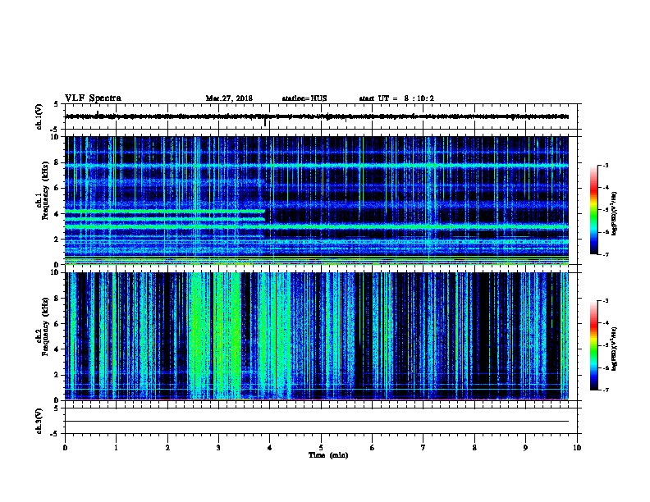
Task: Click the x-axis tick label '3'
Action: [218, 448]
